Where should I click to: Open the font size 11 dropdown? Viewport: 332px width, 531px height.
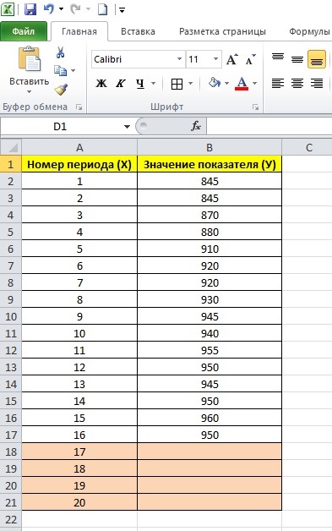(215, 59)
